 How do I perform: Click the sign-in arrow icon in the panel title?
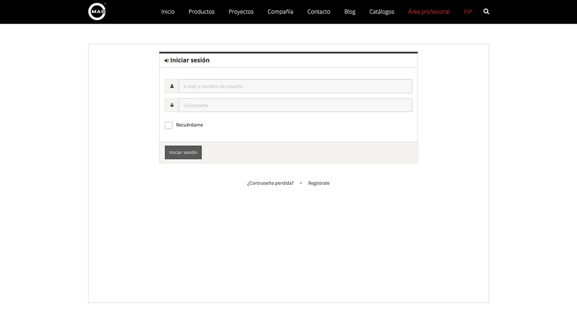click(x=166, y=61)
